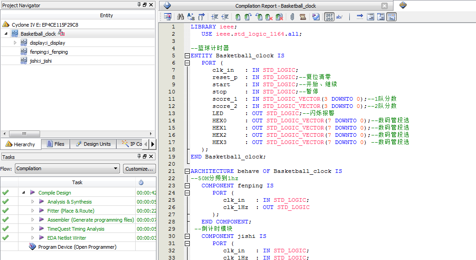Open the Design Units tab
Screen dimensions: 476x260
(x=92, y=144)
